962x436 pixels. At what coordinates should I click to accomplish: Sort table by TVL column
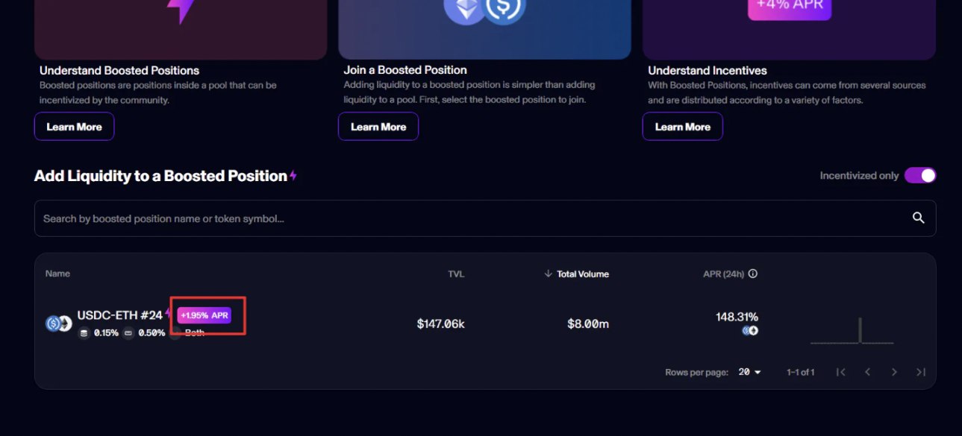click(x=456, y=274)
